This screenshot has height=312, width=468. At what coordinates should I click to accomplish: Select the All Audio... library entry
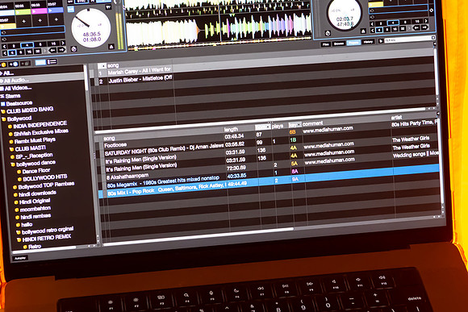pos(43,80)
